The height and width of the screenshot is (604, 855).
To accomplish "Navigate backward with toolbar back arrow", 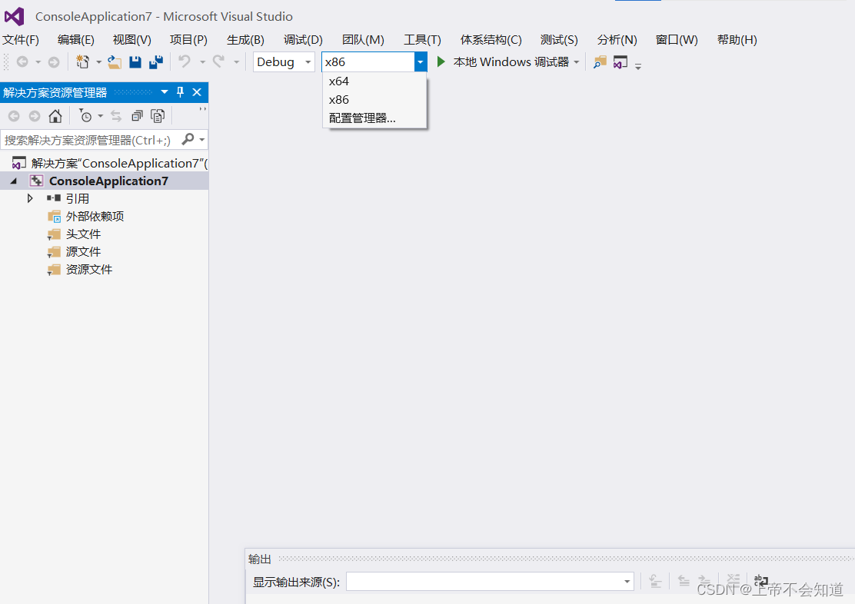I will tap(22, 62).
